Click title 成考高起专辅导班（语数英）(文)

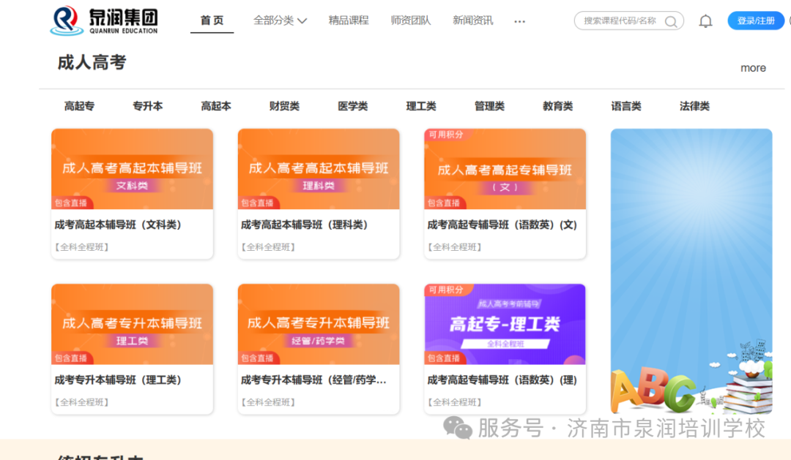pos(502,225)
